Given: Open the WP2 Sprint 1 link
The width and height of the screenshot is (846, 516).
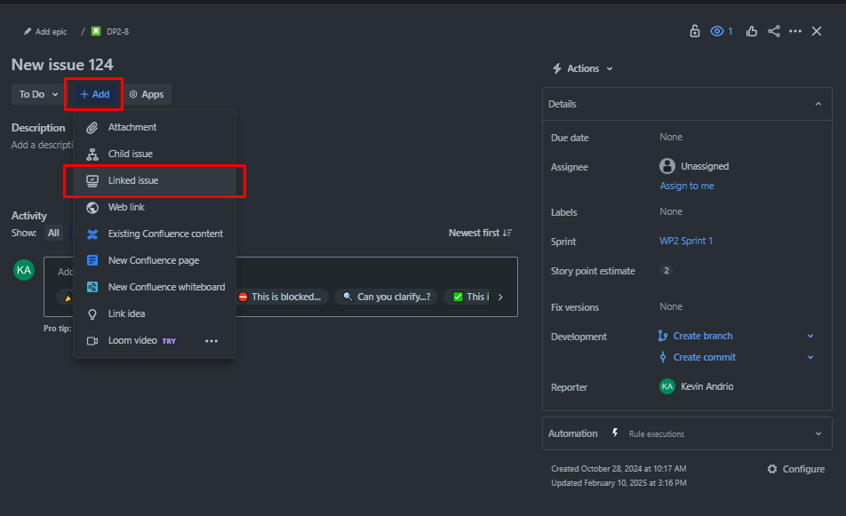Looking at the screenshot, I should 686,241.
